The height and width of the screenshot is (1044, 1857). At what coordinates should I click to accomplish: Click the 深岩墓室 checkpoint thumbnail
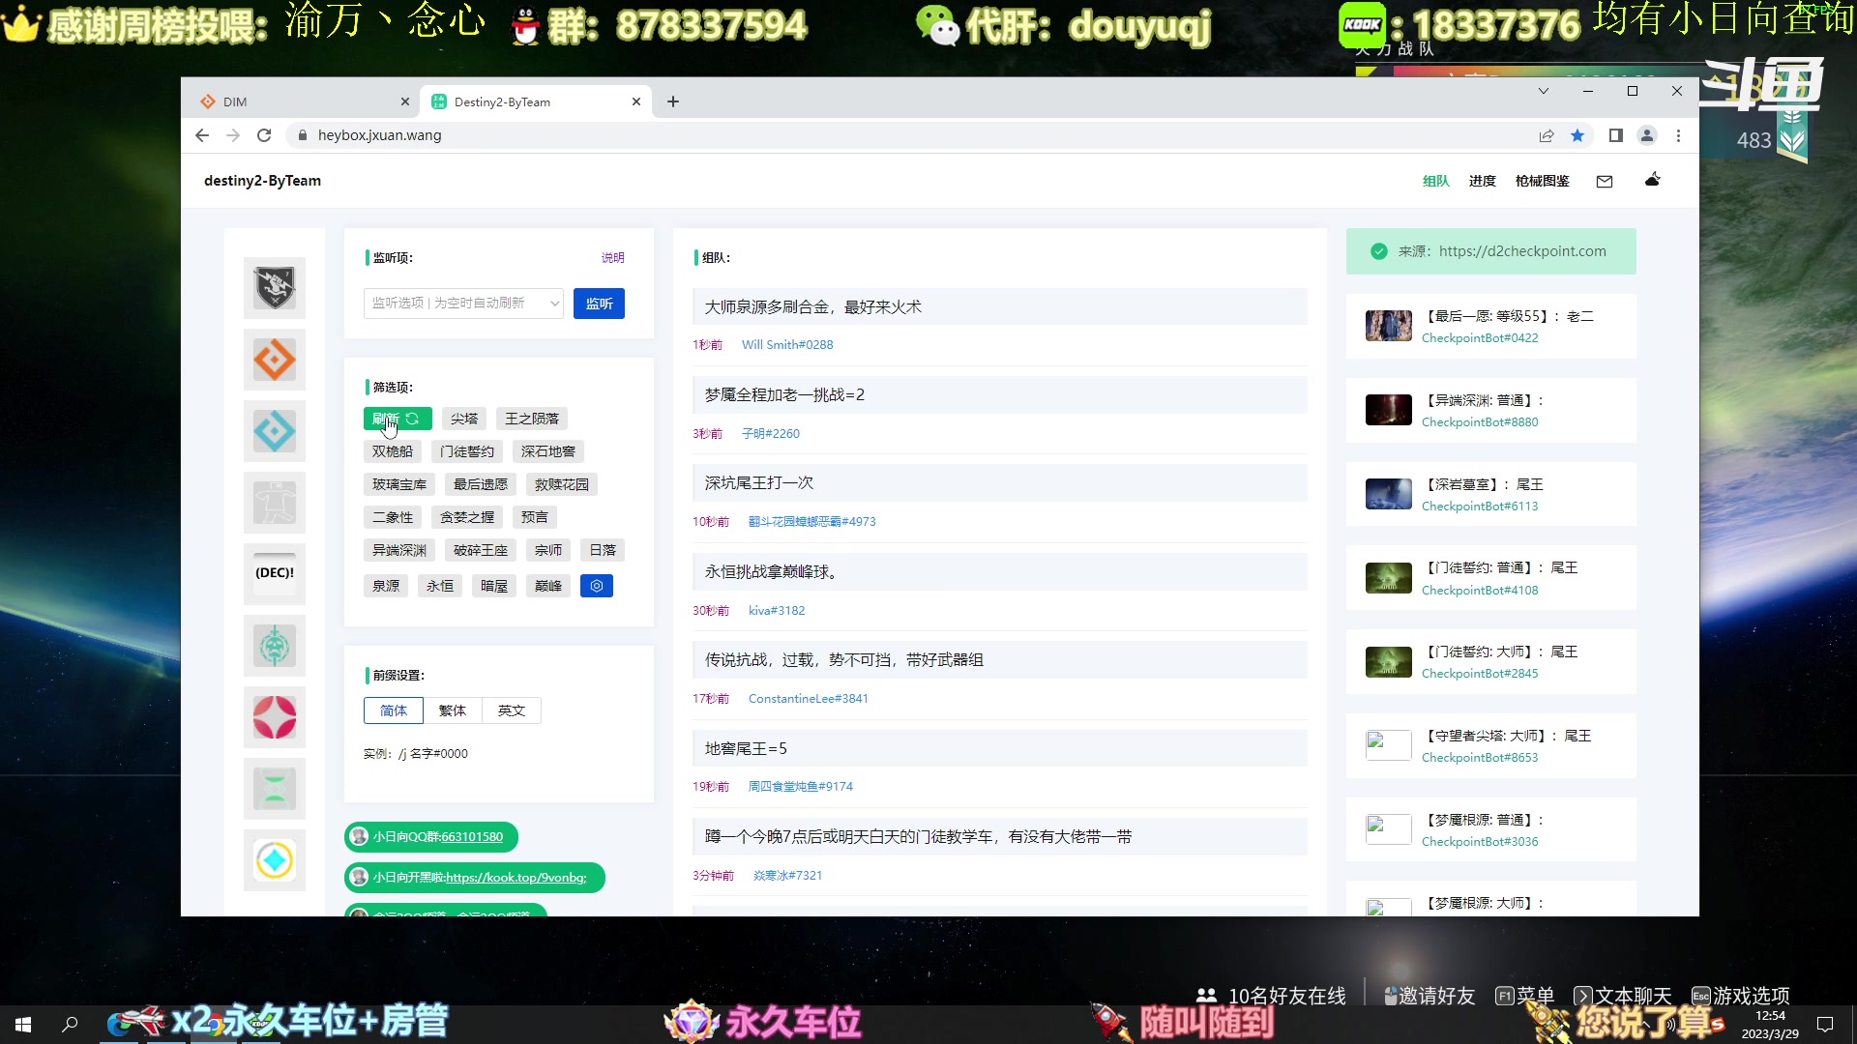(x=1389, y=494)
